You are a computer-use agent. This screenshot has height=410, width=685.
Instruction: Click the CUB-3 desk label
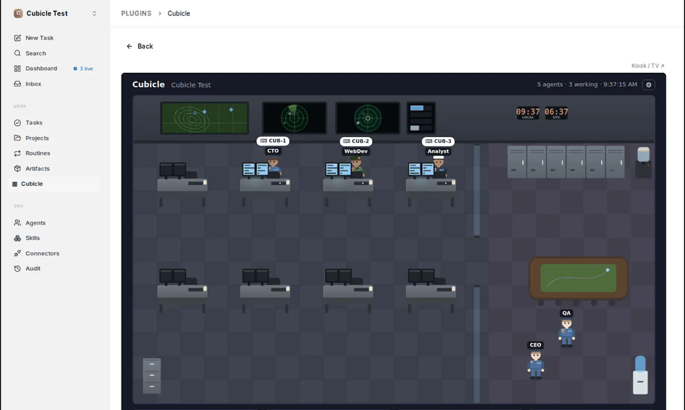pos(438,141)
